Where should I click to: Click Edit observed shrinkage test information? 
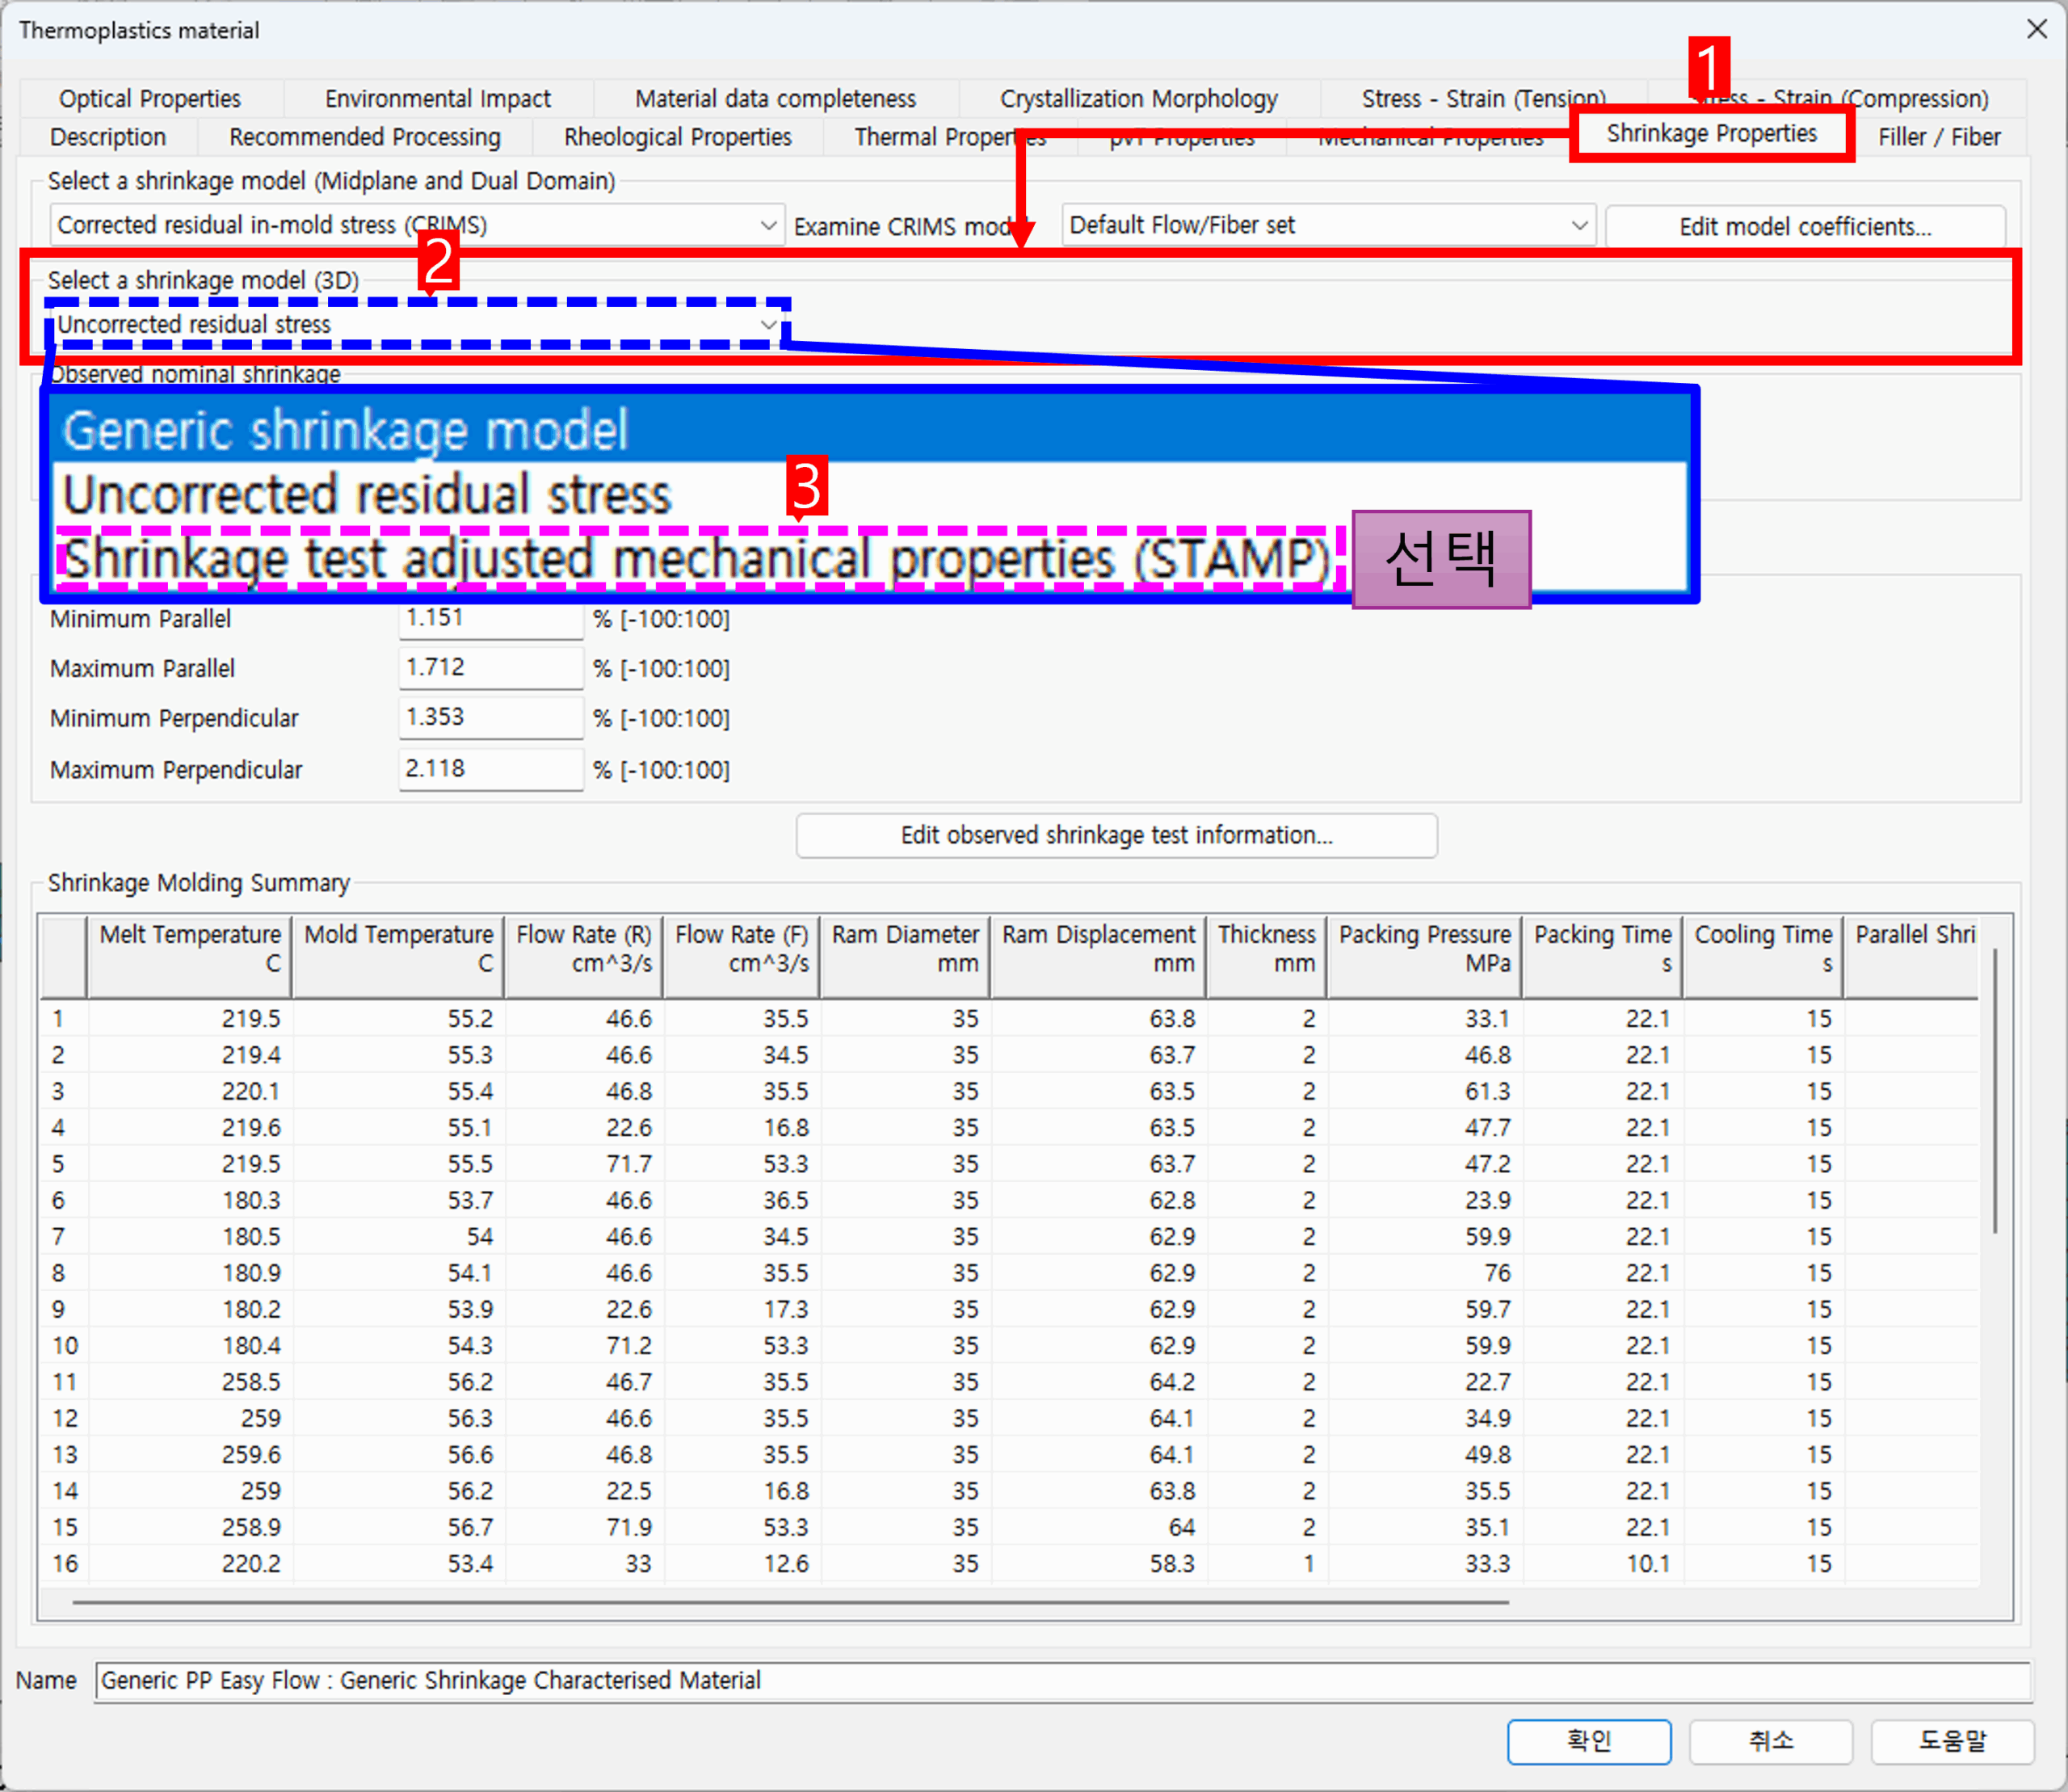(1116, 835)
